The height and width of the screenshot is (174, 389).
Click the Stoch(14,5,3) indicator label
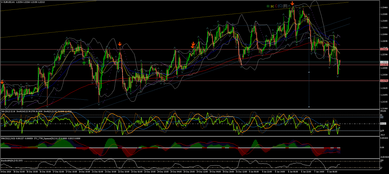[23, 111]
